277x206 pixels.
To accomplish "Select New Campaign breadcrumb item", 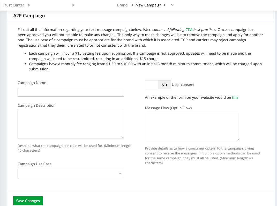I will [148, 5].
